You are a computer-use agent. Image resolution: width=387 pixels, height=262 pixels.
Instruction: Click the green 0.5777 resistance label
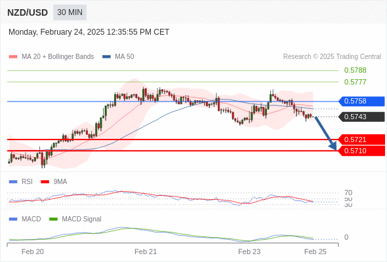coord(355,82)
